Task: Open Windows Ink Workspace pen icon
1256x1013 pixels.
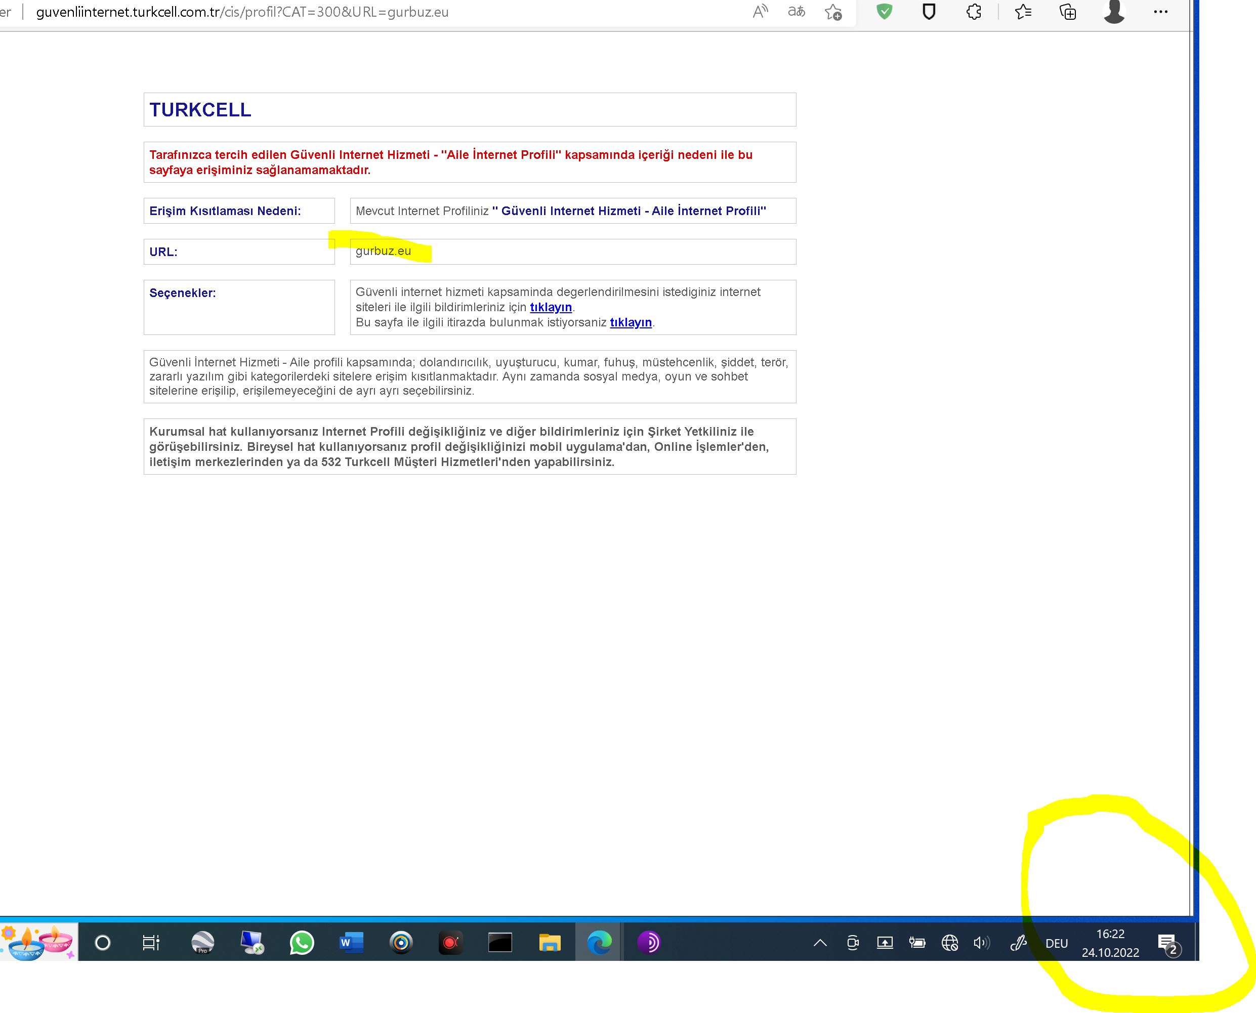Action: 1018,943
